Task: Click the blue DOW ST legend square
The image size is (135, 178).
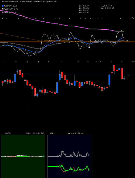Action: click(3, 6)
